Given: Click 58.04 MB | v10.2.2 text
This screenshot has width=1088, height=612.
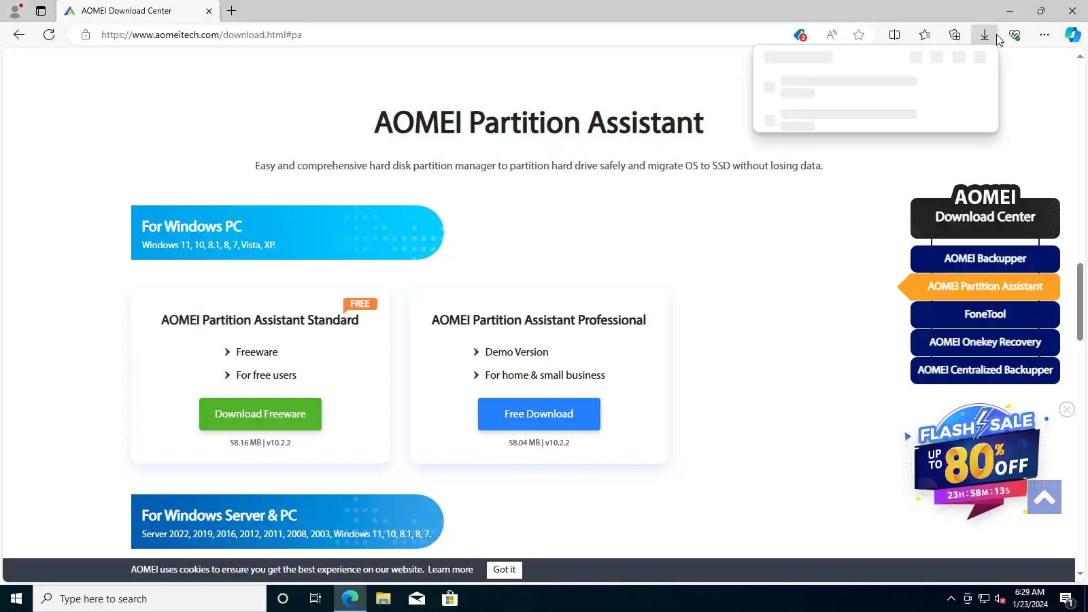Looking at the screenshot, I should click(x=539, y=443).
